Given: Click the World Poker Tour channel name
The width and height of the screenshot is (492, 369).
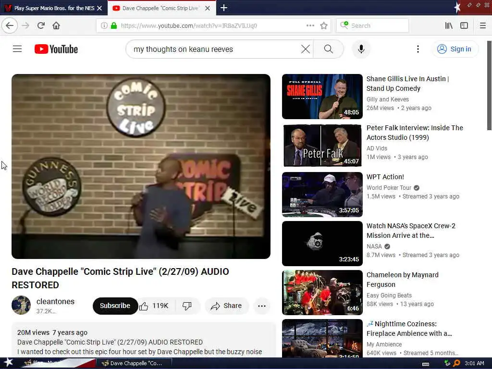Looking at the screenshot, I should (x=389, y=188).
